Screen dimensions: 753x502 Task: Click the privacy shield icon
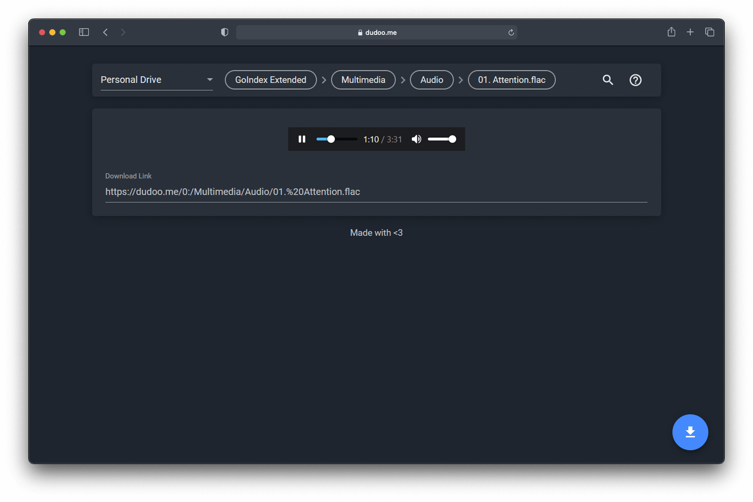pyautogui.click(x=224, y=32)
